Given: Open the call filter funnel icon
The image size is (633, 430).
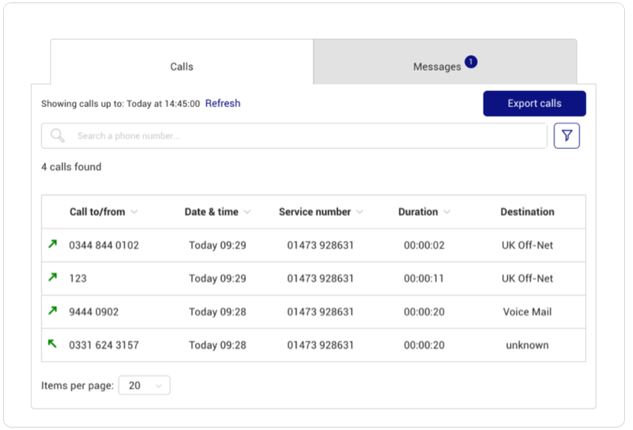Looking at the screenshot, I should coord(567,136).
